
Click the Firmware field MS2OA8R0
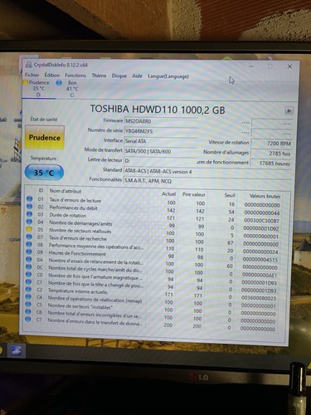pos(160,121)
